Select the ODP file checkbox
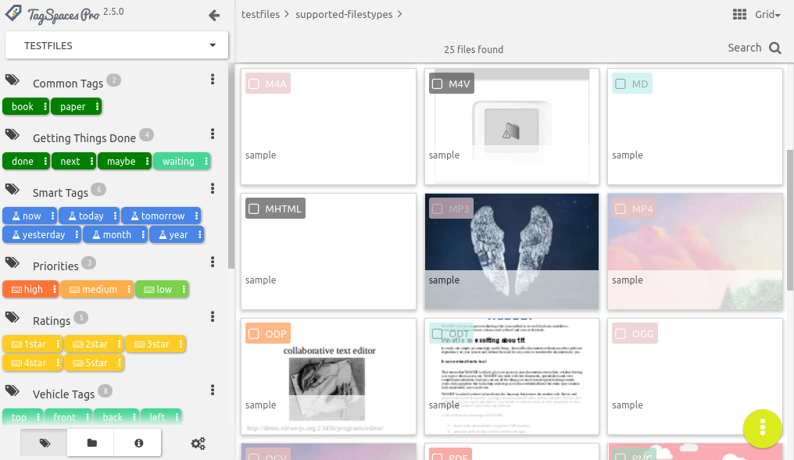Screen dimensions: 794x460 pyautogui.click(x=254, y=333)
